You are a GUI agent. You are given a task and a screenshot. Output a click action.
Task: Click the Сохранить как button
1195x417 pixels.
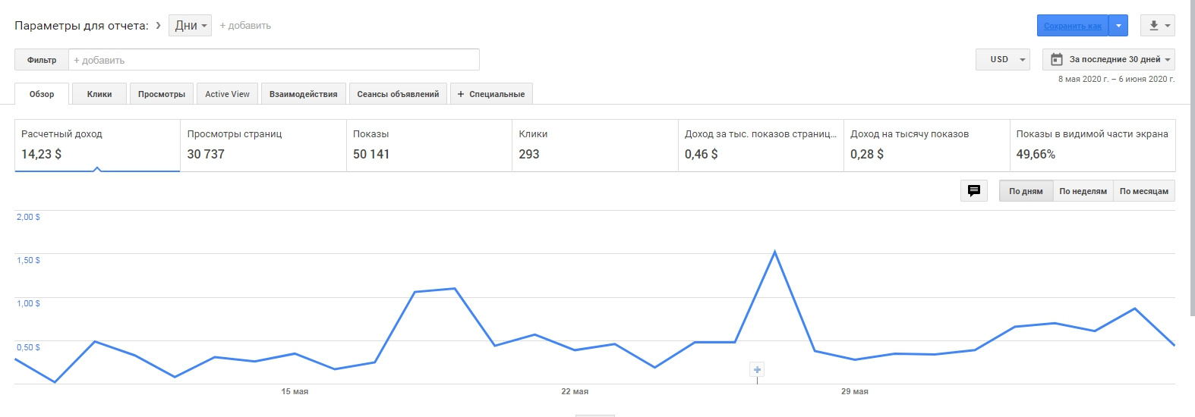tap(1072, 26)
